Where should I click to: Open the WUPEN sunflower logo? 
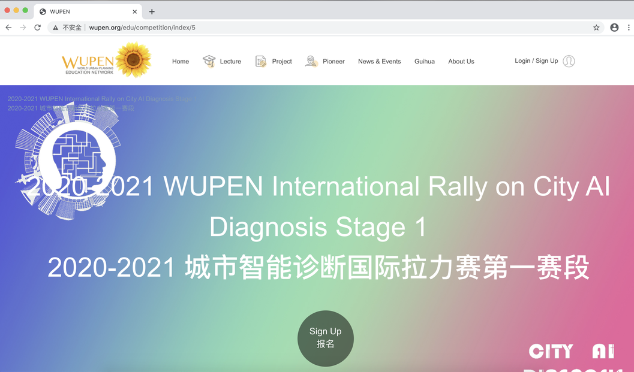coord(107,60)
